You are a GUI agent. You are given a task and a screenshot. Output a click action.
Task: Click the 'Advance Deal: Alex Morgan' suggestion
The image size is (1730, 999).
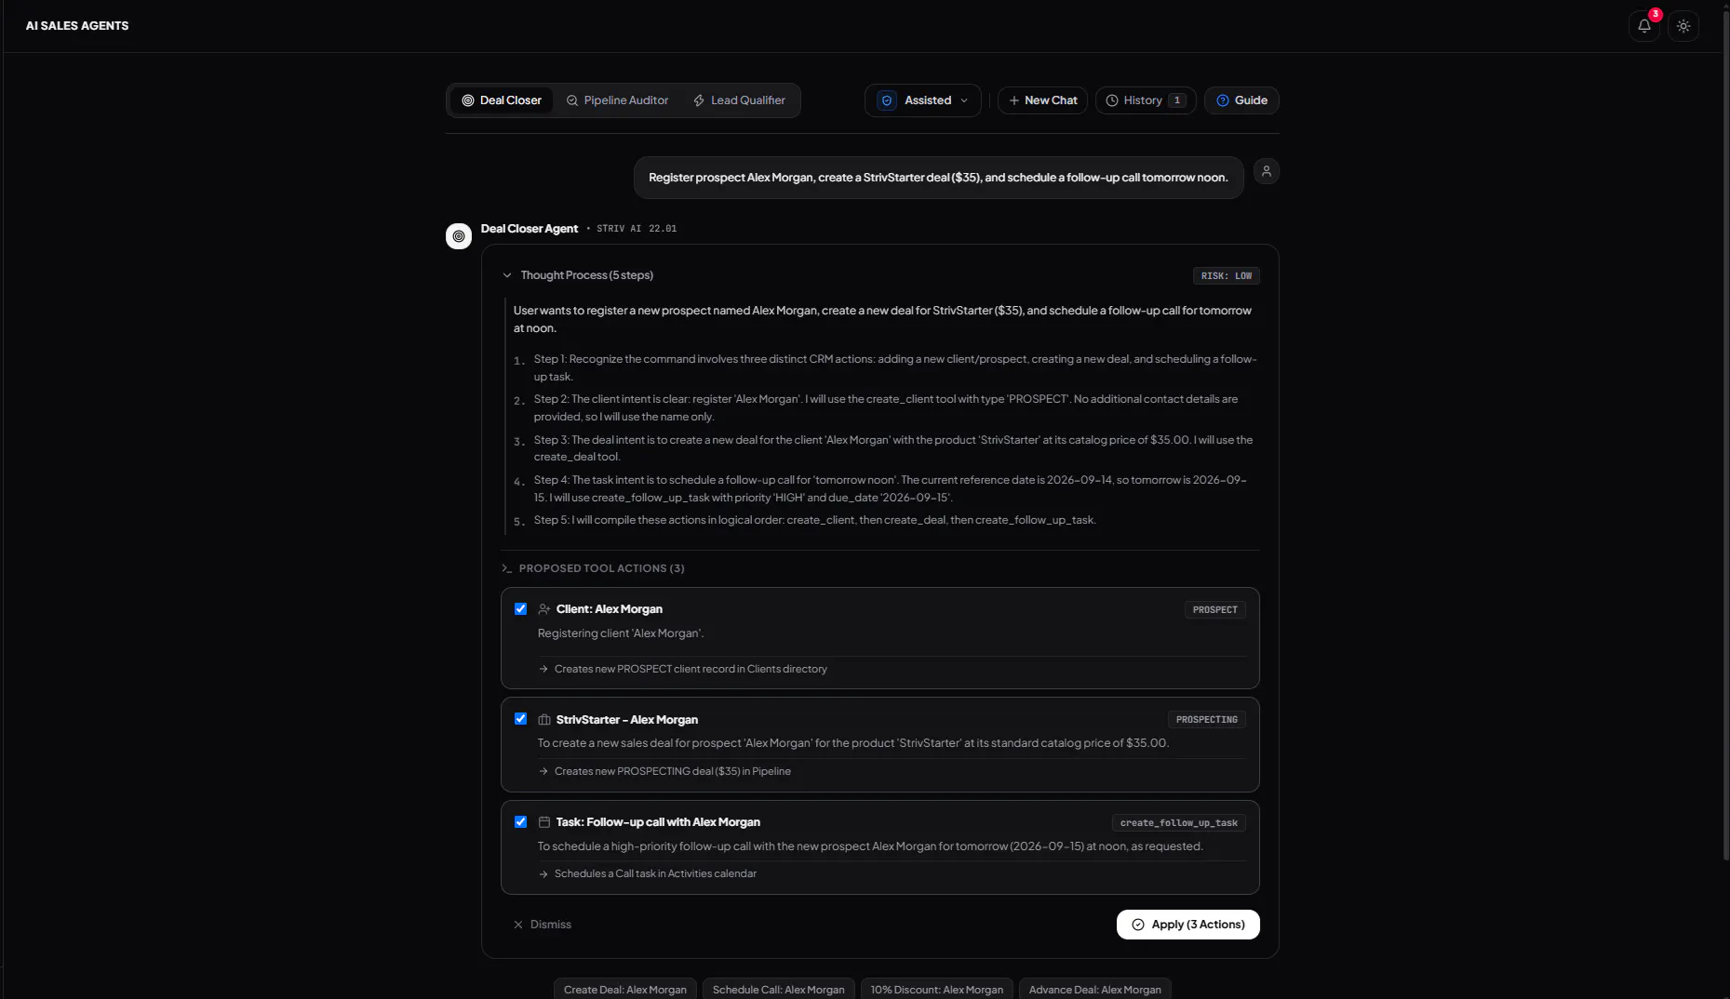1095,989
